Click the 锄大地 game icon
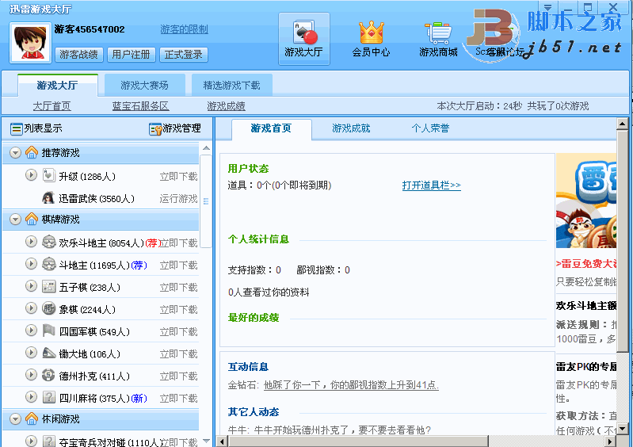The width and height of the screenshot is (633, 447). (x=48, y=353)
